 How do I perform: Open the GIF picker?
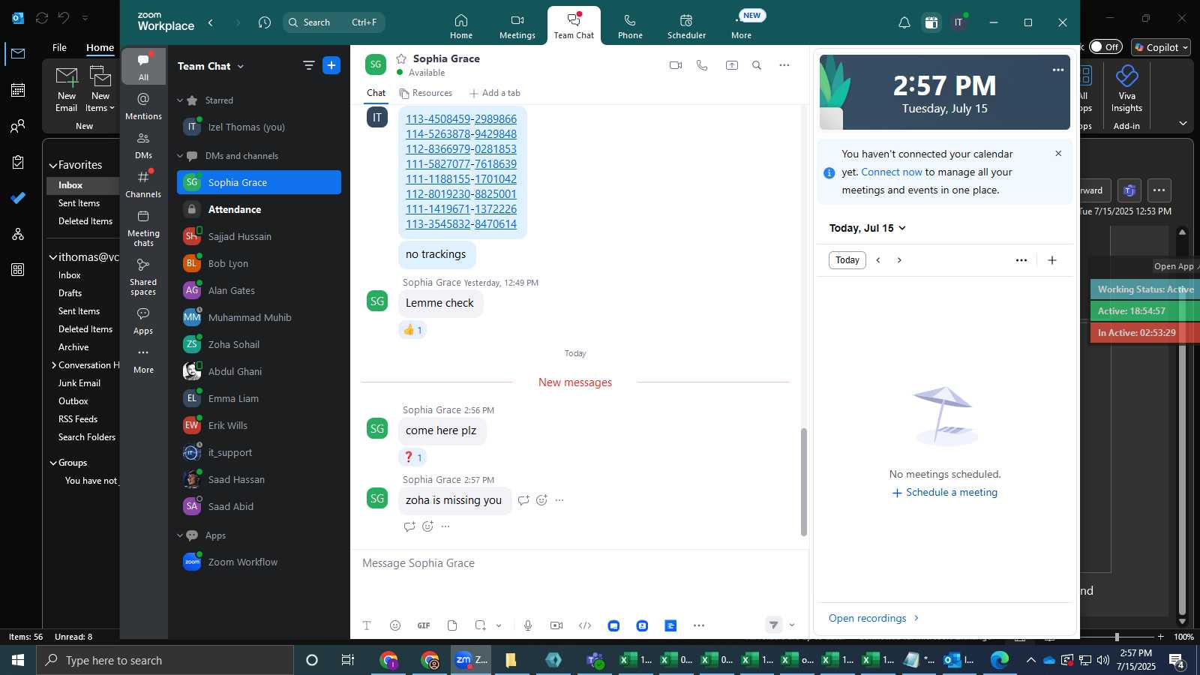pos(424,625)
